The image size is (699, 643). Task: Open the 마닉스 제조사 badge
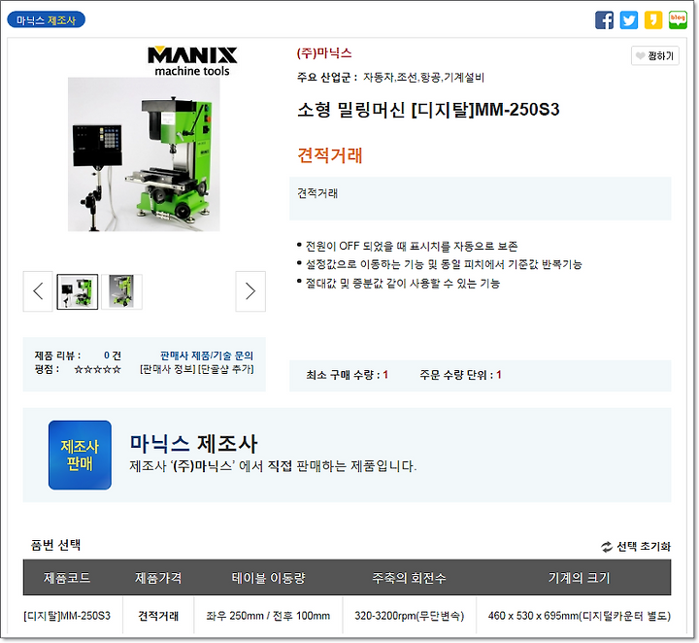46,20
